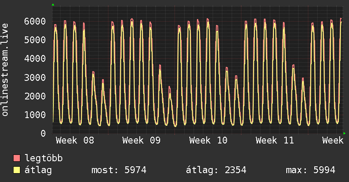This screenshot has height=182, width=349.
Task: Click the Week 08 axis label
Action: (75, 141)
